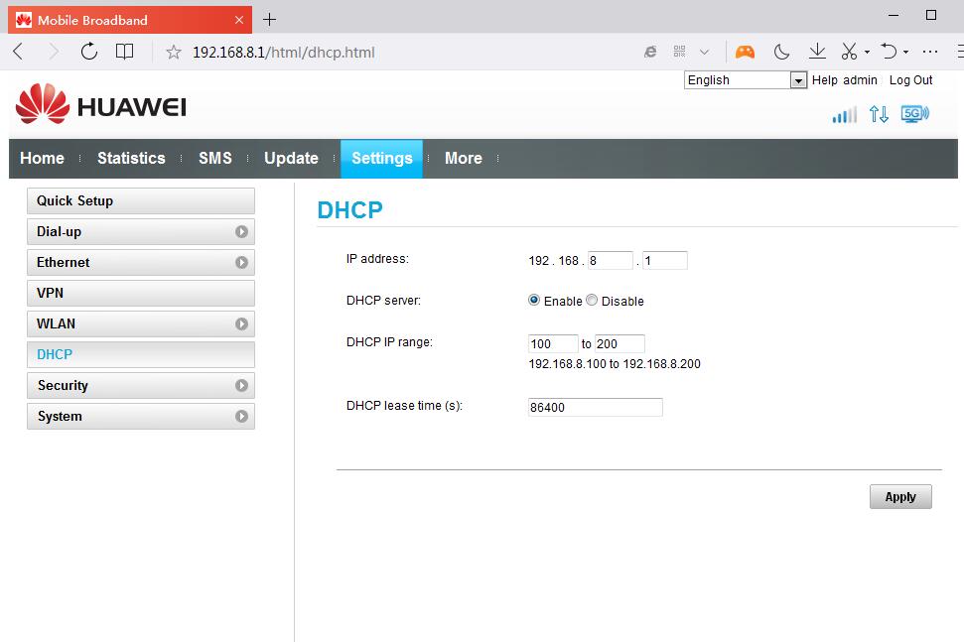Viewport: 964px width, 642px height.
Task: Bookmark the page with the star icon
Action: coord(174,52)
